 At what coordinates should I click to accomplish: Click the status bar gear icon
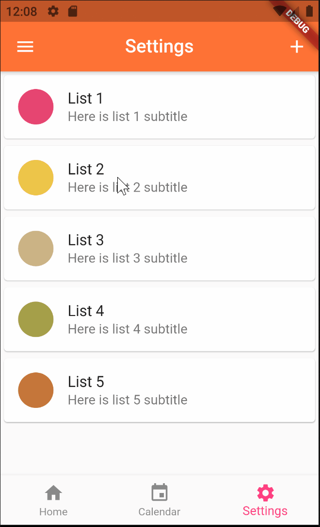[x=53, y=11]
